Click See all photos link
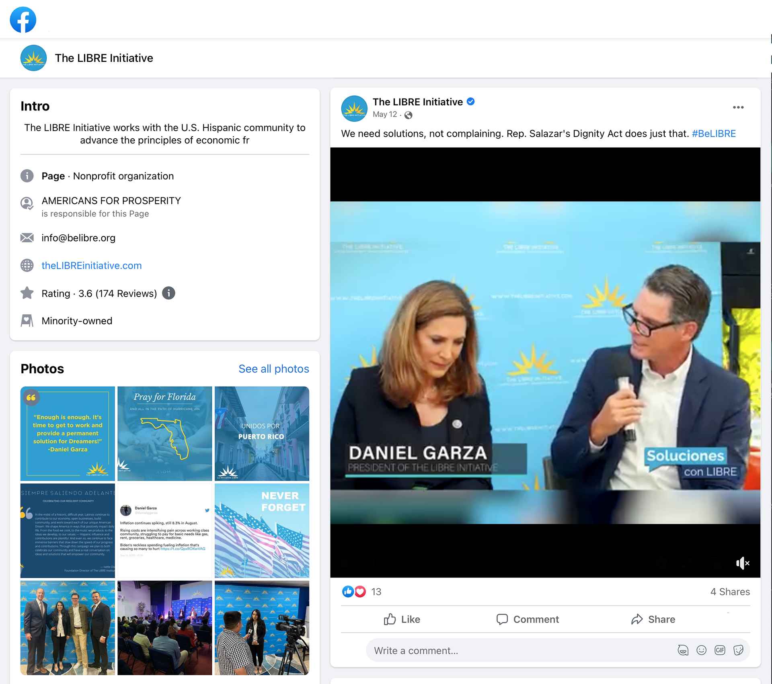Viewport: 772px width, 684px height. (x=273, y=369)
